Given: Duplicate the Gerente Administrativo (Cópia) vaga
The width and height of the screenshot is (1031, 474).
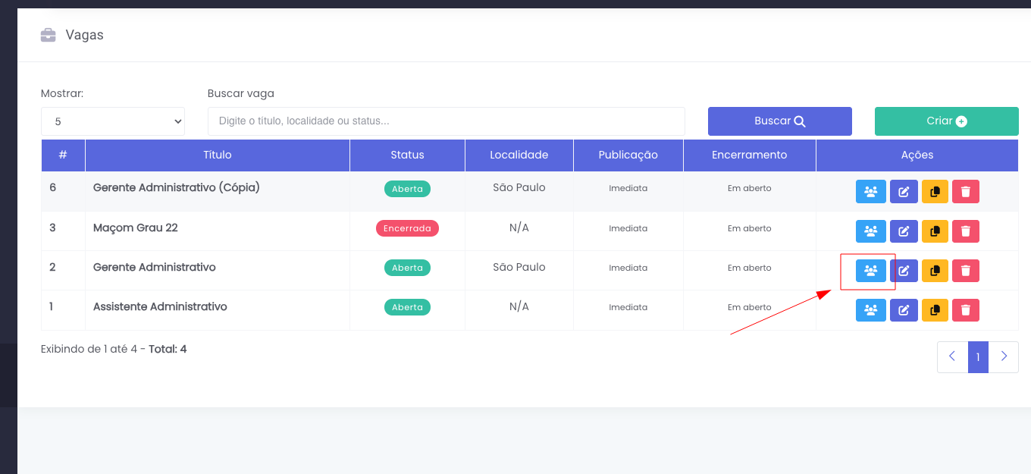Looking at the screenshot, I should pos(935,192).
